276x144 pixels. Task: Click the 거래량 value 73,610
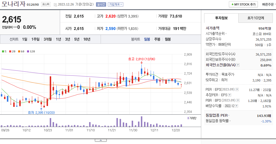pos(176,16)
